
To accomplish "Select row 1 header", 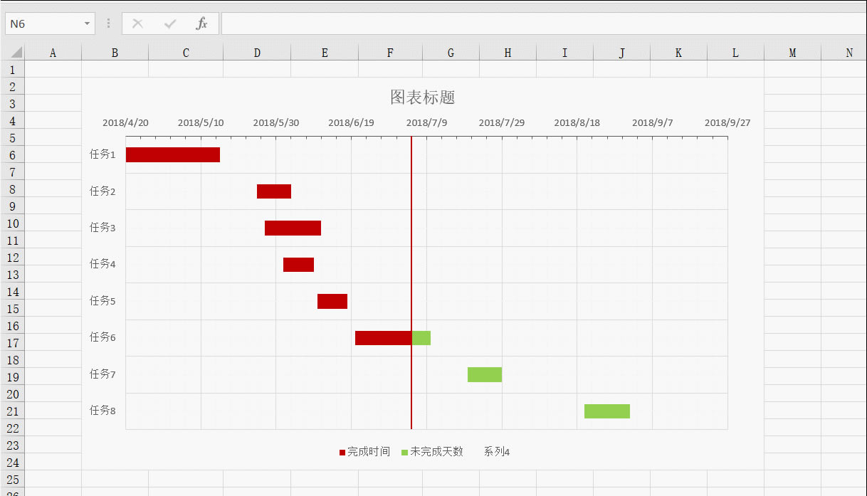I will [13, 70].
